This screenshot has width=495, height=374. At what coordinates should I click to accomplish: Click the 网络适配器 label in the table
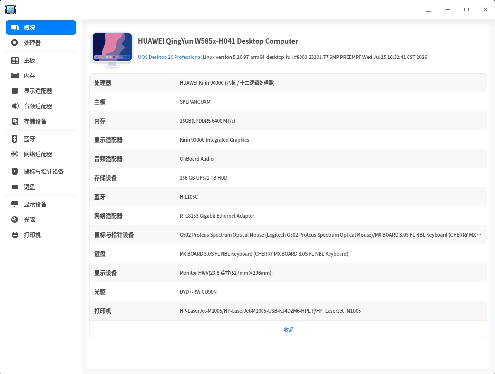pos(108,216)
